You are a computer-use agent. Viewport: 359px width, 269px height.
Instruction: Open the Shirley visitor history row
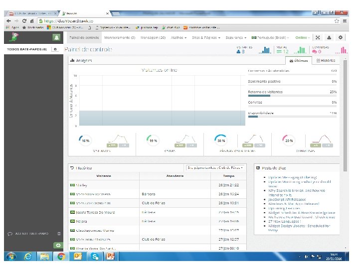(157, 185)
